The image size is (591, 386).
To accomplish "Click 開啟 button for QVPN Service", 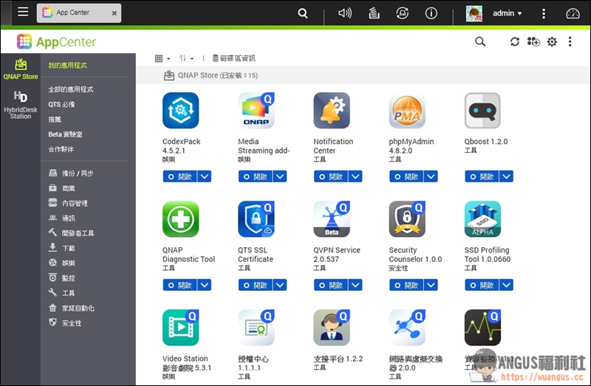I will [x=329, y=285].
